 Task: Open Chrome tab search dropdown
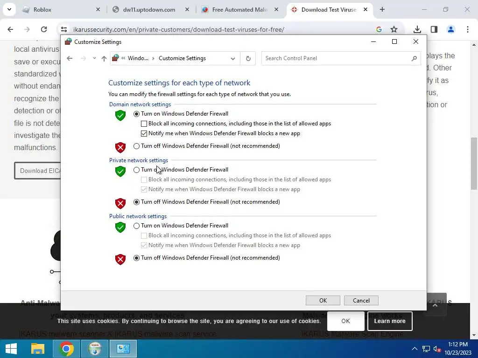[9, 9]
